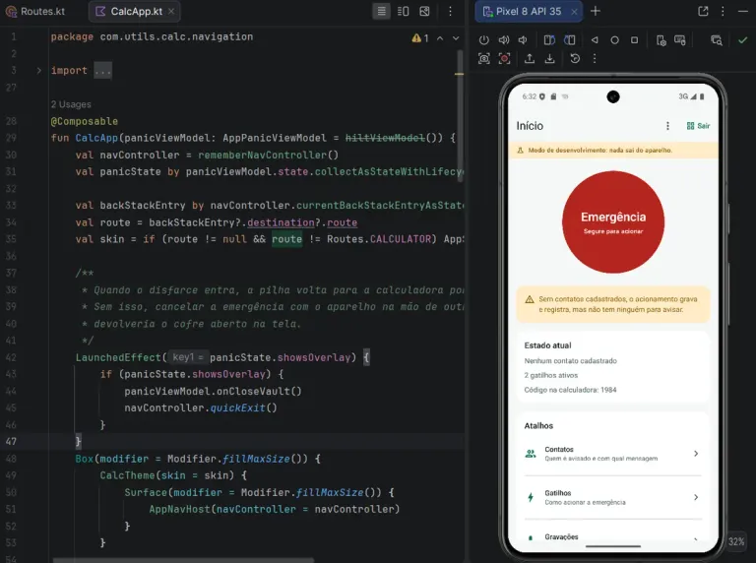
Task: Click the 2 Usages code lens
Action: coord(71,104)
